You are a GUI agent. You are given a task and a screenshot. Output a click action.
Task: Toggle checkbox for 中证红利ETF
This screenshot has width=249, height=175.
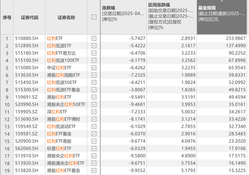(94, 68)
